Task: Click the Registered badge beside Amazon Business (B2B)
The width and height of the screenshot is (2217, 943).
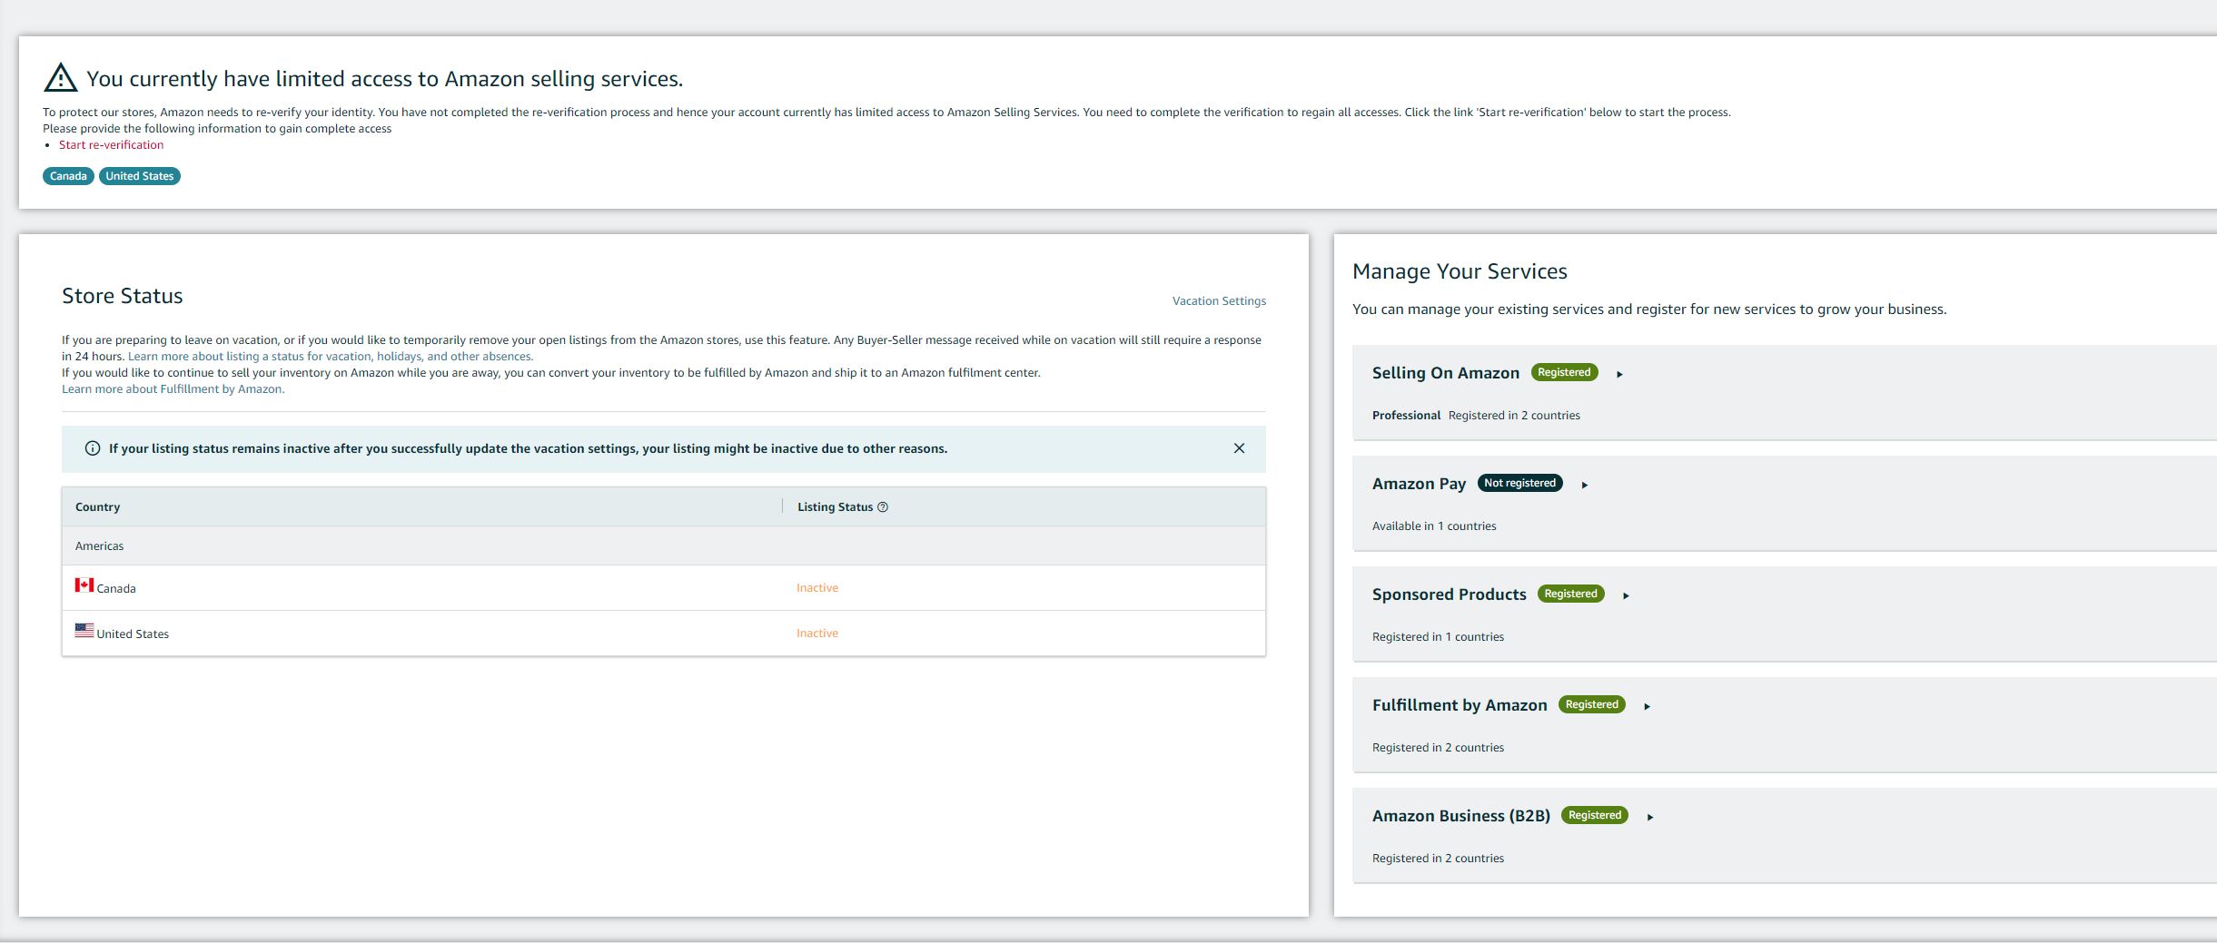Action: [x=1594, y=815]
